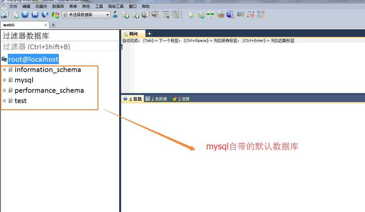This screenshot has width=365, height=212.
Task: Click the New Connection toolbar icon
Action: [5, 15]
